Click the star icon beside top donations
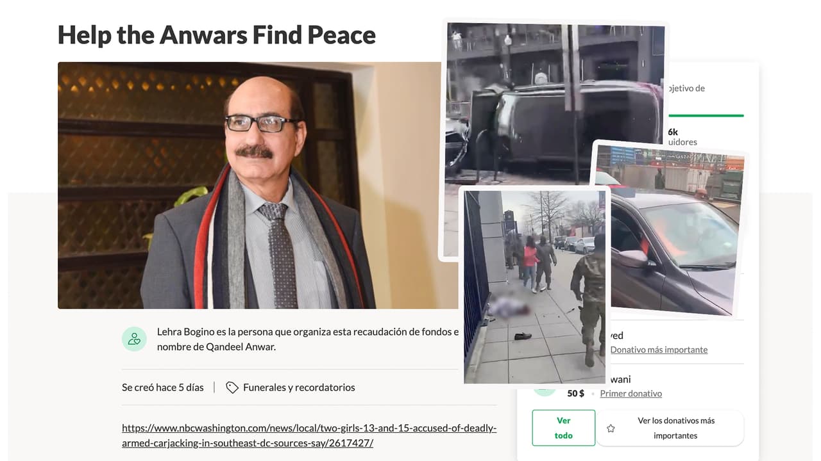 [611, 428]
